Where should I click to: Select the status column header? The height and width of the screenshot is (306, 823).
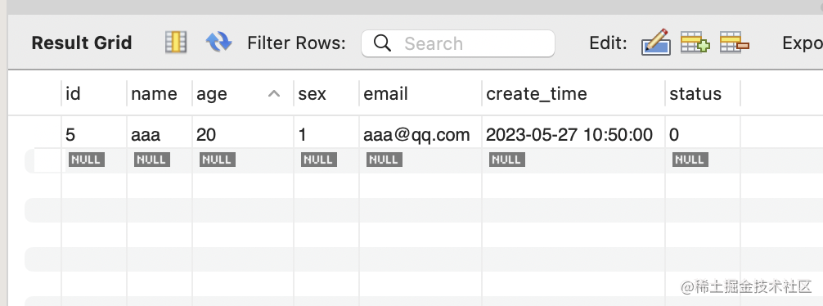pyautogui.click(x=703, y=94)
